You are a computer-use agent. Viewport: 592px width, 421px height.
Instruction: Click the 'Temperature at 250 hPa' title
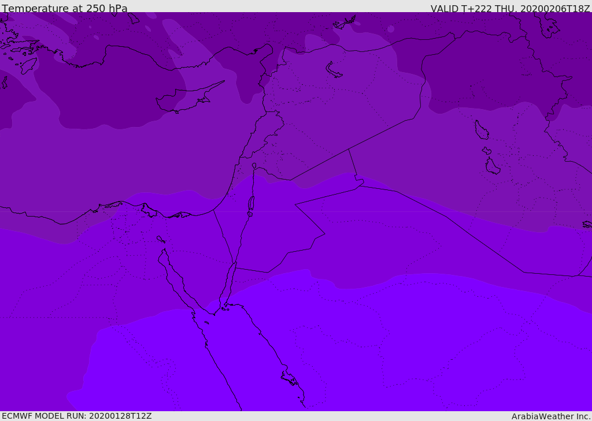(x=65, y=8)
